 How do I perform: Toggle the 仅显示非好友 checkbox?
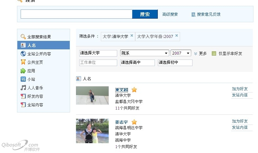pyautogui.click(x=214, y=53)
